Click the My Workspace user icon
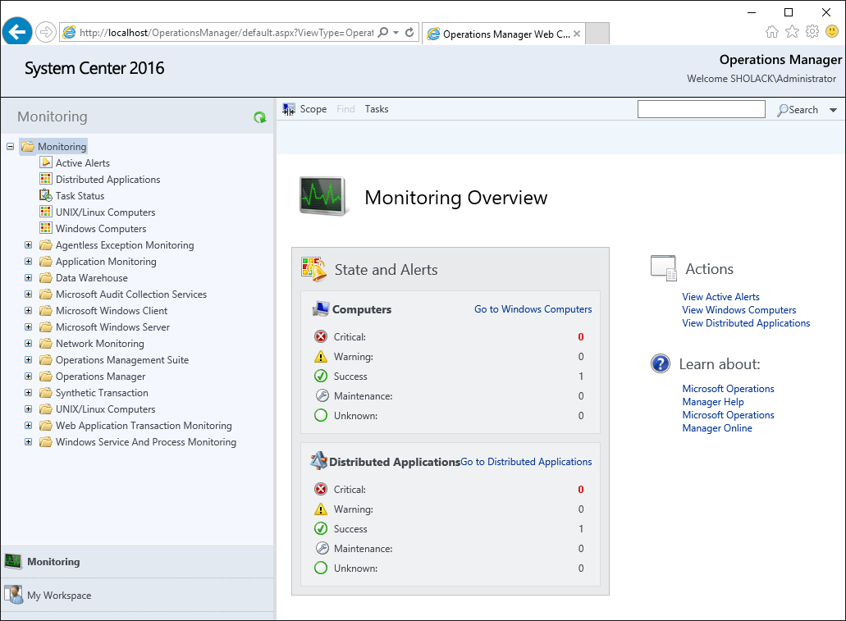 [13, 595]
